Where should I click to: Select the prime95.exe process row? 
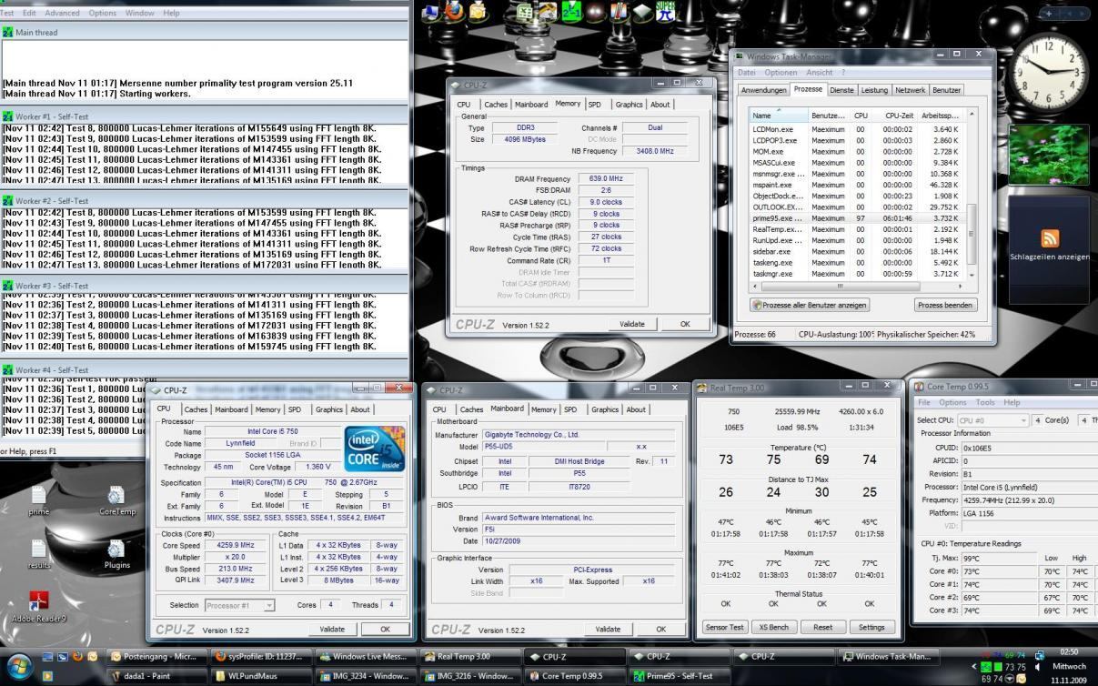[x=858, y=218]
